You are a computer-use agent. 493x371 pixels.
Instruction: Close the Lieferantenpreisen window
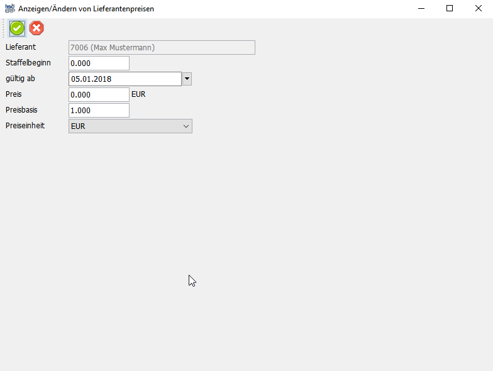click(x=478, y=9)
